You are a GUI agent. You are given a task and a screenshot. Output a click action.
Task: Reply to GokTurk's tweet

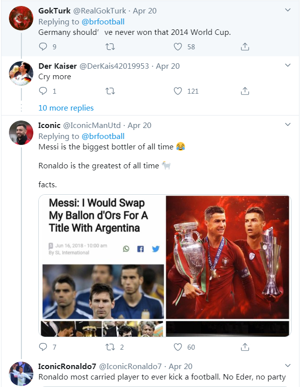43,47
